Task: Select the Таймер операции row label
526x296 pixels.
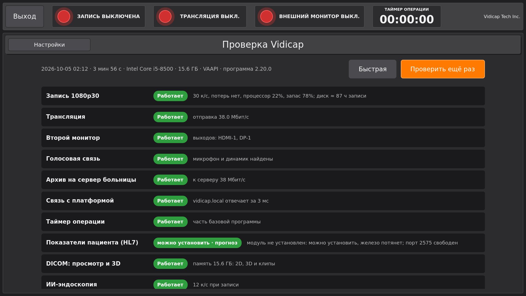Action: [75, 222]
